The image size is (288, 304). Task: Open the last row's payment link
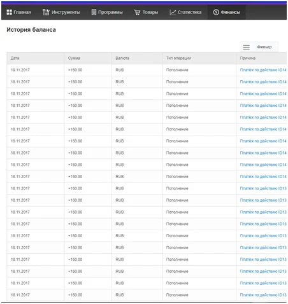pyautogui.click(x=263, y=295)
